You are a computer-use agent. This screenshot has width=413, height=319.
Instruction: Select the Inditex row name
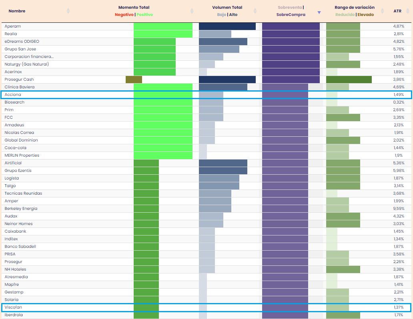[x=11, y=239]
